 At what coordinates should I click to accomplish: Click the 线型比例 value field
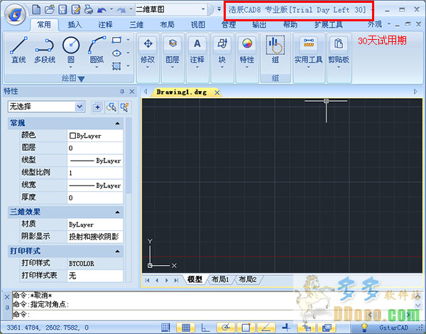tap(95, 173)
